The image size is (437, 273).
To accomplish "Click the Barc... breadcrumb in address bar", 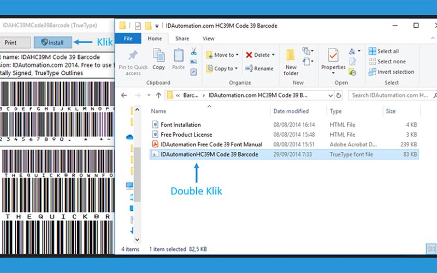I will tap(191, 95).
